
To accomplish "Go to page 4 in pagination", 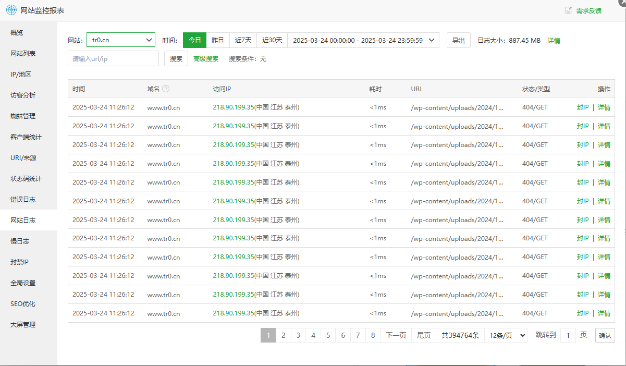I will pos(313,335).
